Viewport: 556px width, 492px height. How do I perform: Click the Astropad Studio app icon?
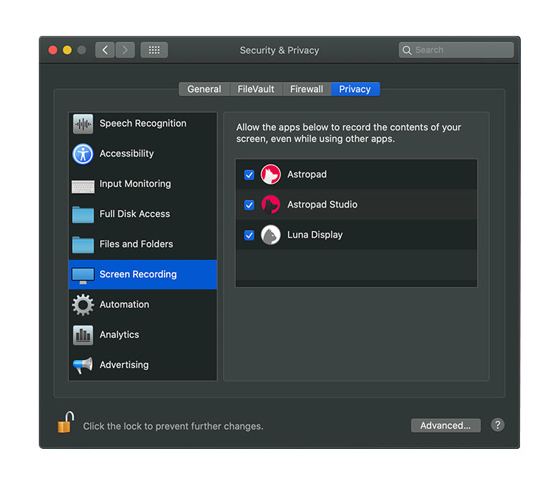coord(270,205)
